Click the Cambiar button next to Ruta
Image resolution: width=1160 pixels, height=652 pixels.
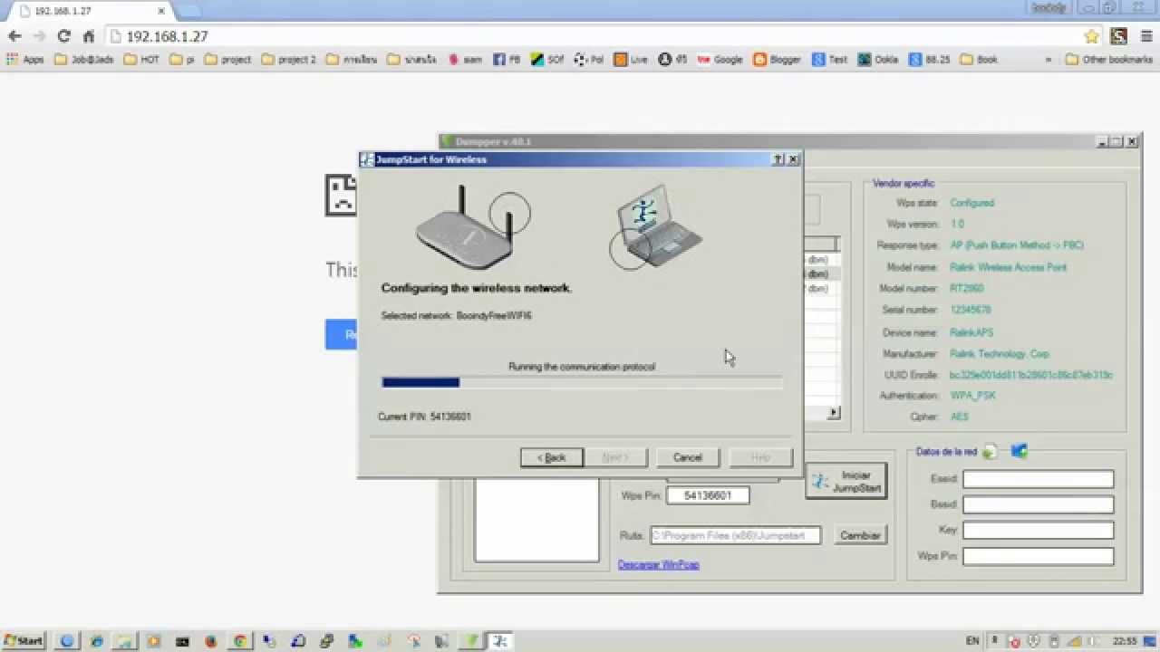pyautogui.click(x=860, y=535)
